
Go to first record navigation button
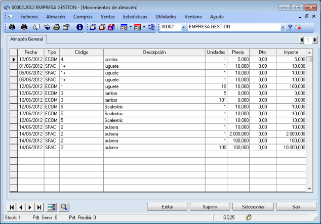coord(12,207)
